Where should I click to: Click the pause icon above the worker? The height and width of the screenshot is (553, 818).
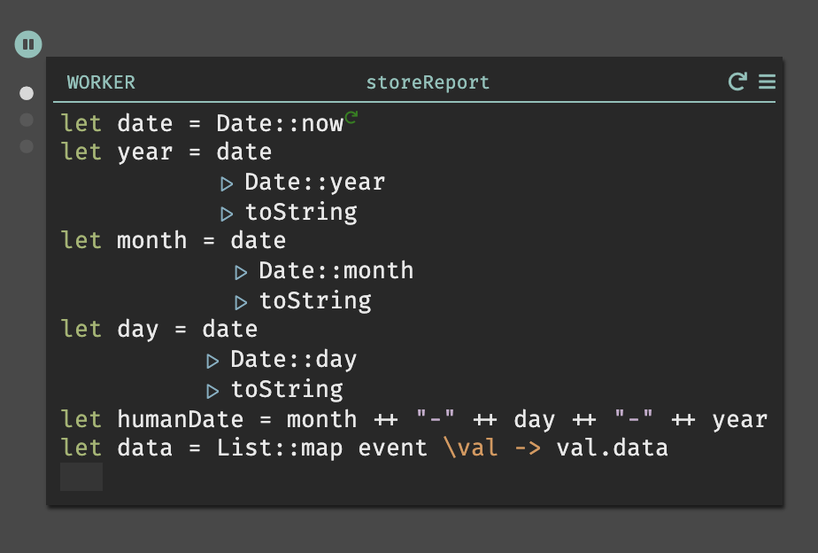pos(28,44)
